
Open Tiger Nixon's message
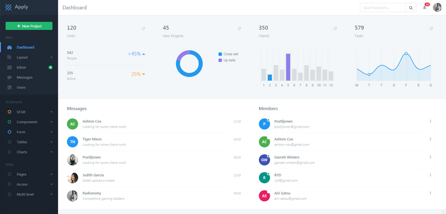click(154, 142)
